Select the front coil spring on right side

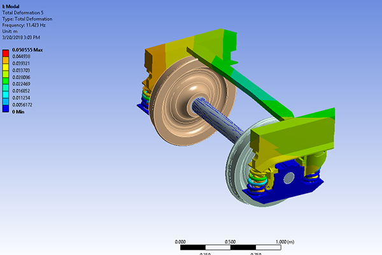pos(257,180)
